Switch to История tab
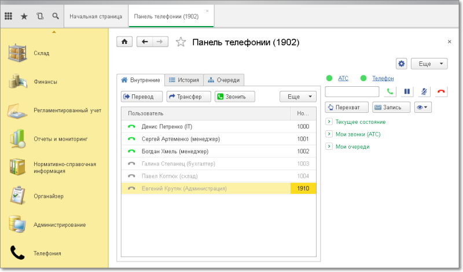The image size is (463, 272). point(184,80)
